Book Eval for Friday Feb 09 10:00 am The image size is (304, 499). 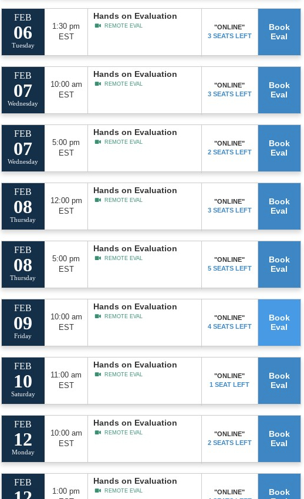(x=279, y=322)
